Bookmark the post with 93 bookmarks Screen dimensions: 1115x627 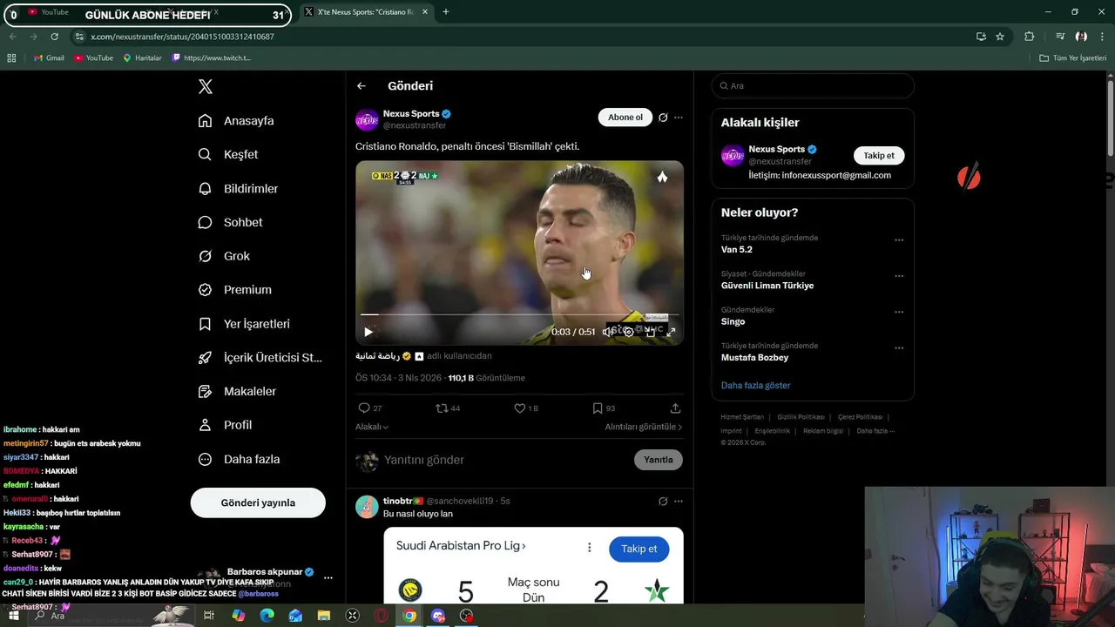tap(598, 408)
